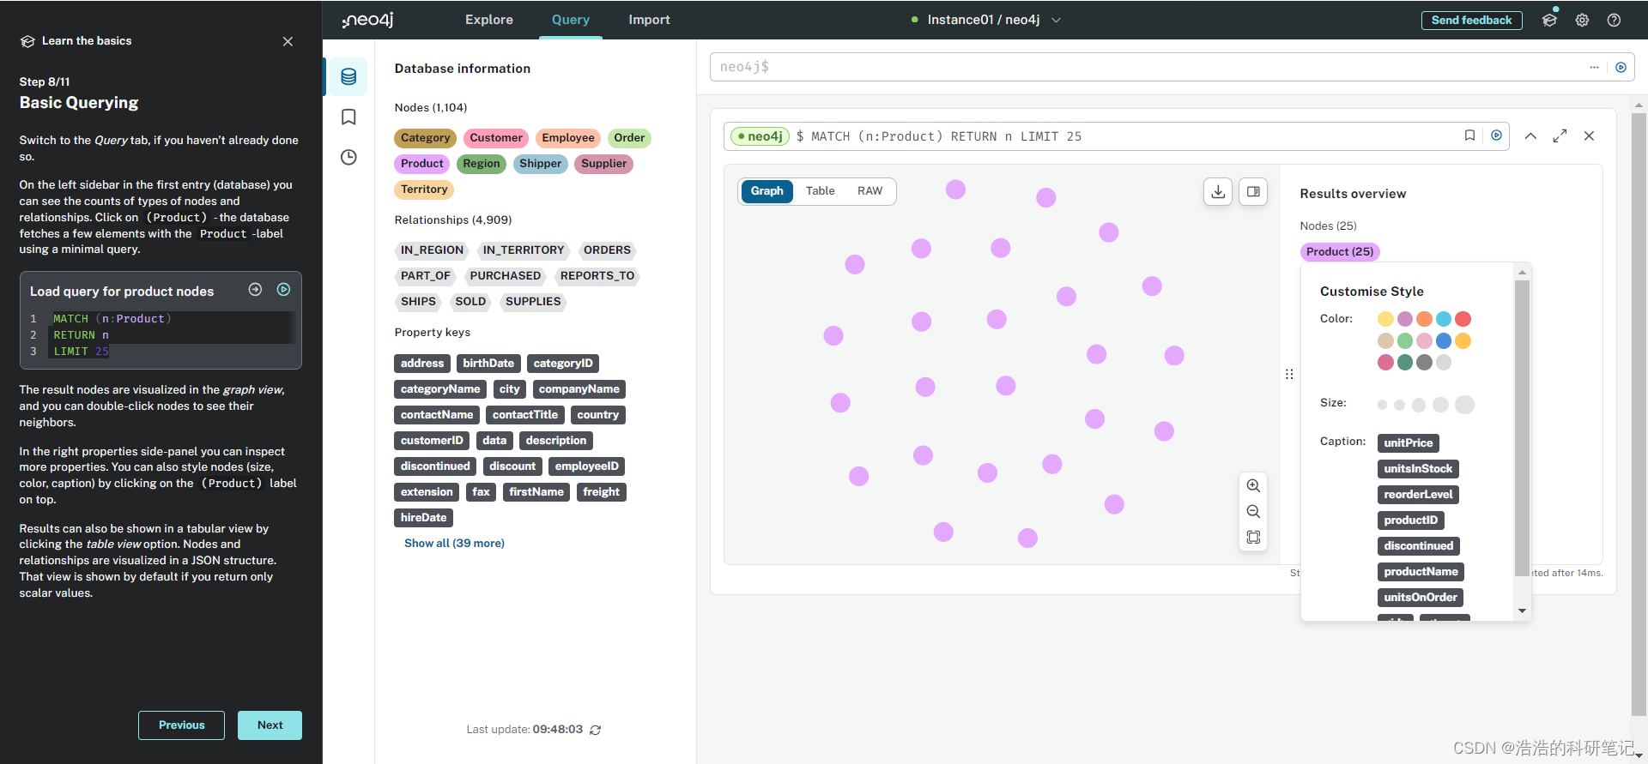
Task: Re-run the MATCH Product result query
Action: [1496, 135]
